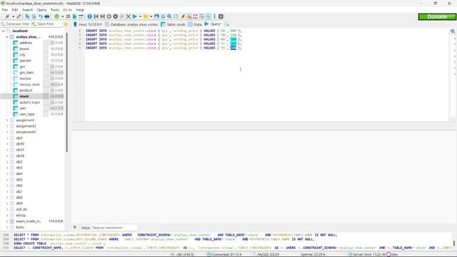457x257 pixels.
Task: Collapse the localhost tree node
Action: click(3, 31)
